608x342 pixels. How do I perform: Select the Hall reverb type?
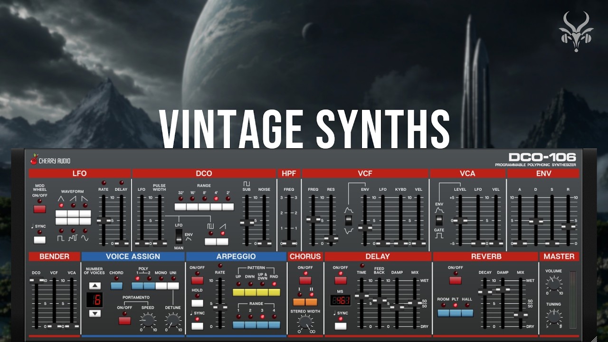pyautogui.click(x=467, y=313)
